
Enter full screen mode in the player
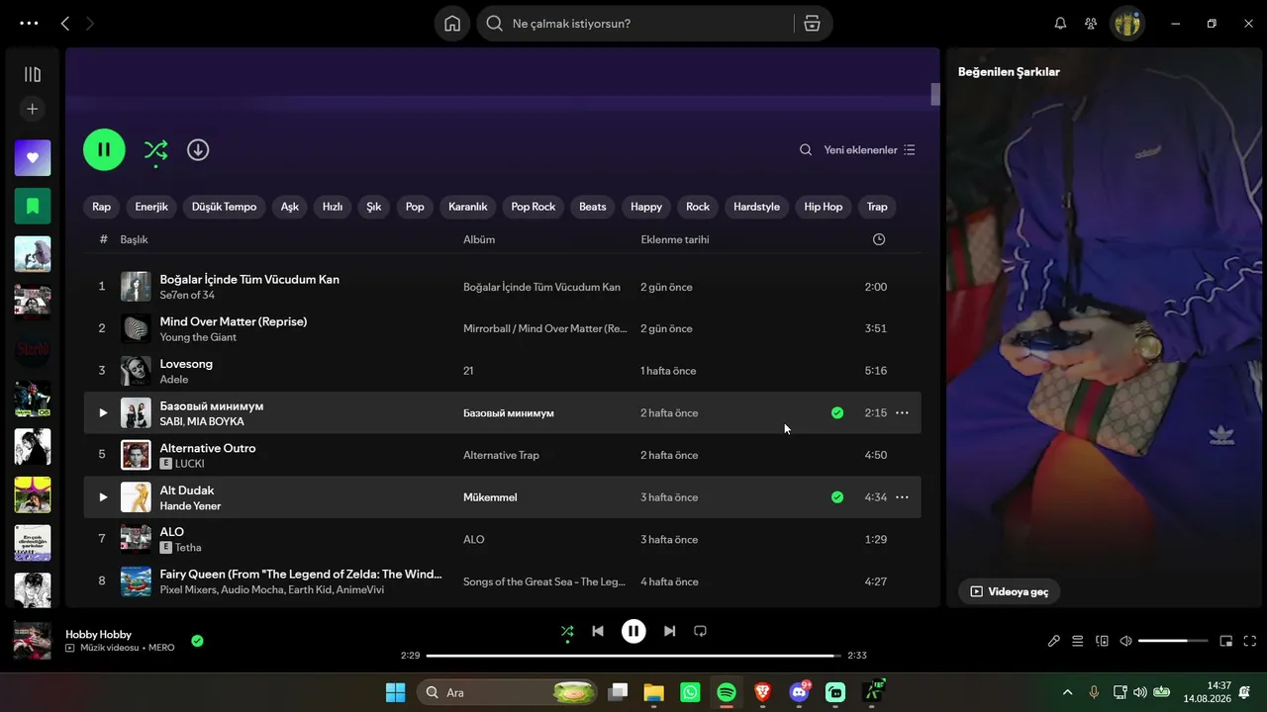coord(1249,641)
